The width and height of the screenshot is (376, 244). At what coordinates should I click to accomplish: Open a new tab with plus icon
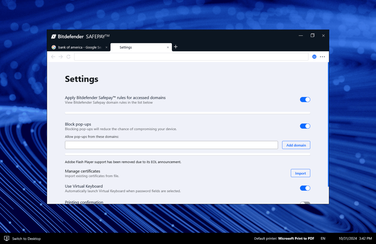[176, 47]
